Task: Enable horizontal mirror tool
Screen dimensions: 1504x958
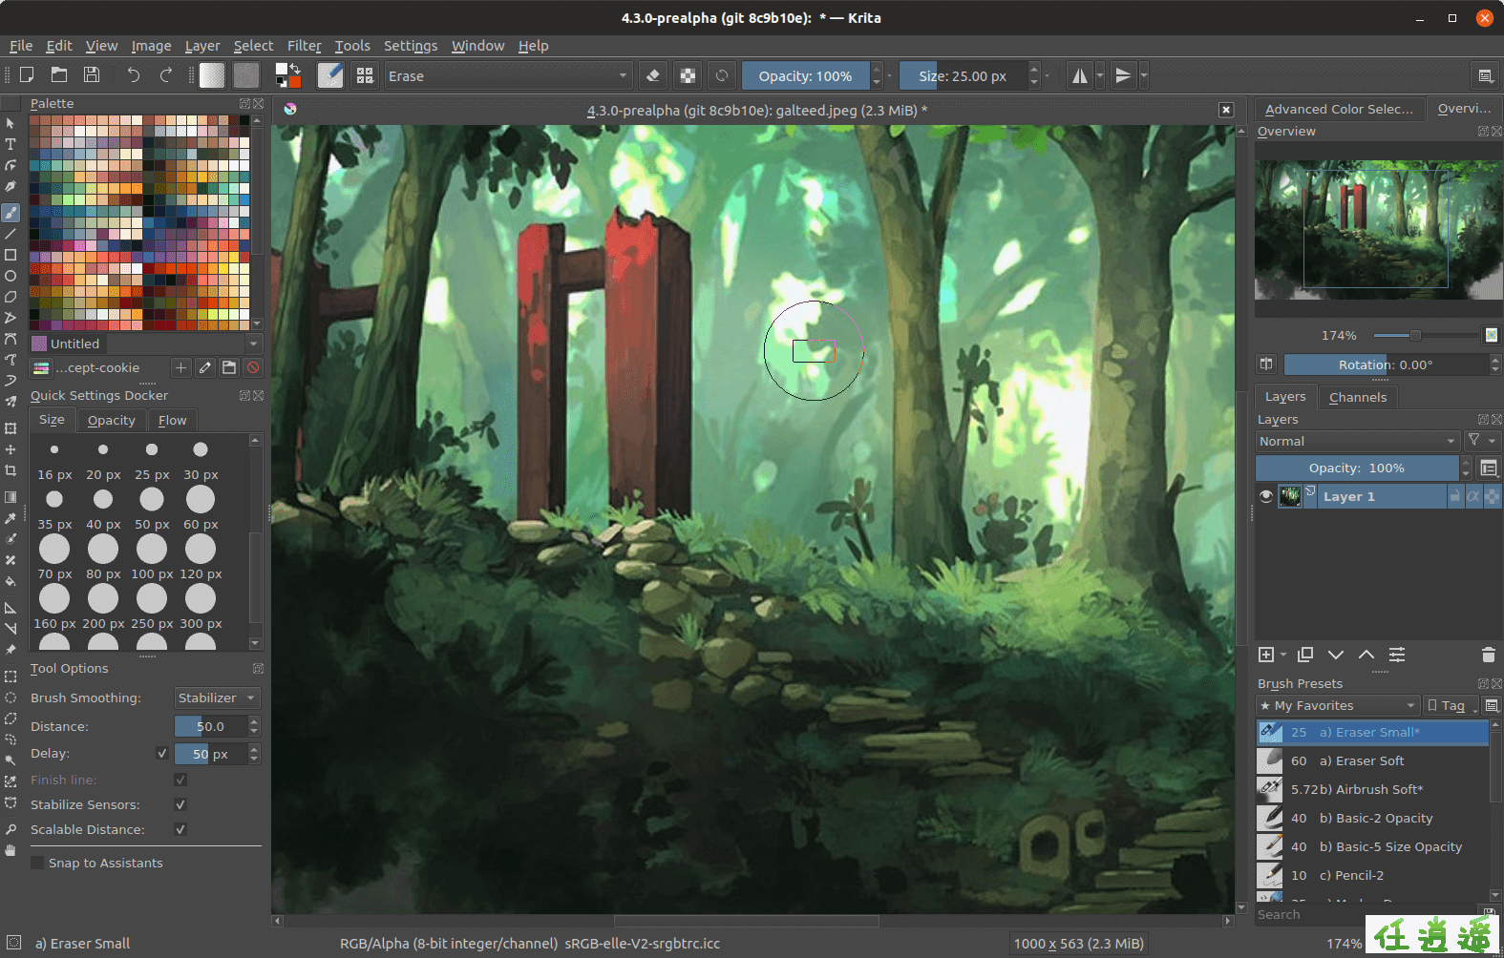Action: coord(1080,75)
